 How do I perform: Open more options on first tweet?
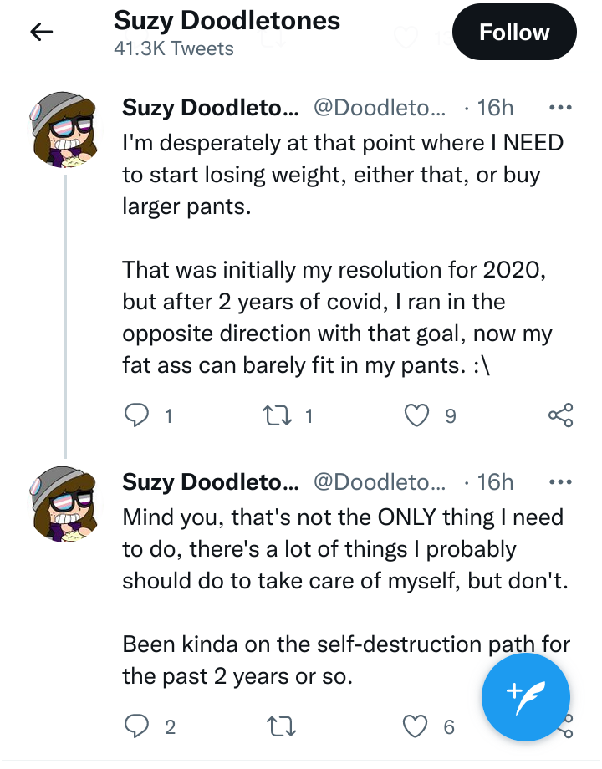tap(560, 107)
